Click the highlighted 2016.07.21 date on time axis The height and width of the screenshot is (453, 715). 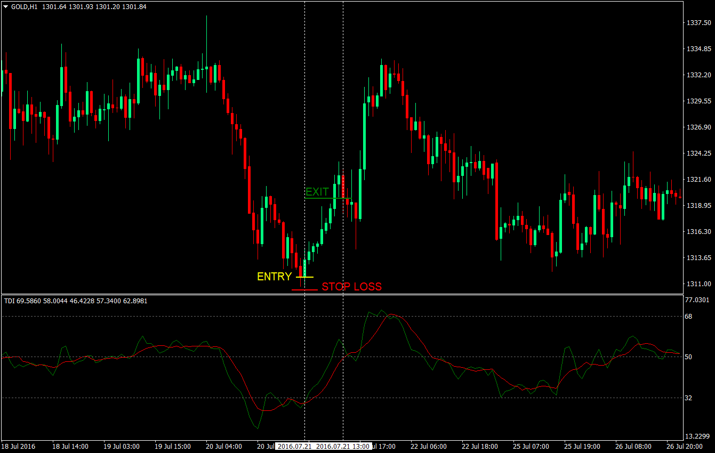(294, 447)
